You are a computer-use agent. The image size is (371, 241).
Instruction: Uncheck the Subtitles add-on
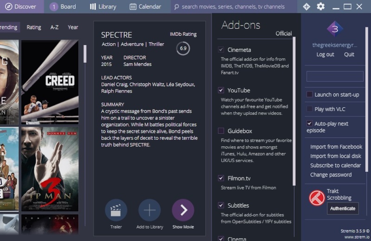(221, 205)
